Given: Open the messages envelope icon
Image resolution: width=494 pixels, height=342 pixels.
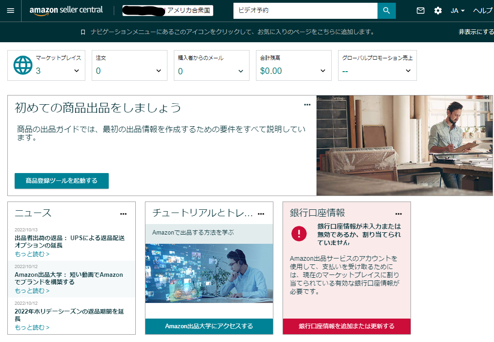Looking at the screenshot, I should click(420, 11).
